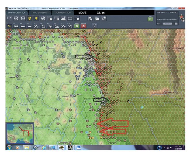This screenshot has width=192, height=161.
Task: Toggle the yellow hexes overlay icon
Action: coord(29,18)
